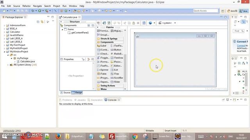The width and height of the screenshot is (250, 140).
Task: Click the designer paste clipboard icon
Action: click(134, 23)
